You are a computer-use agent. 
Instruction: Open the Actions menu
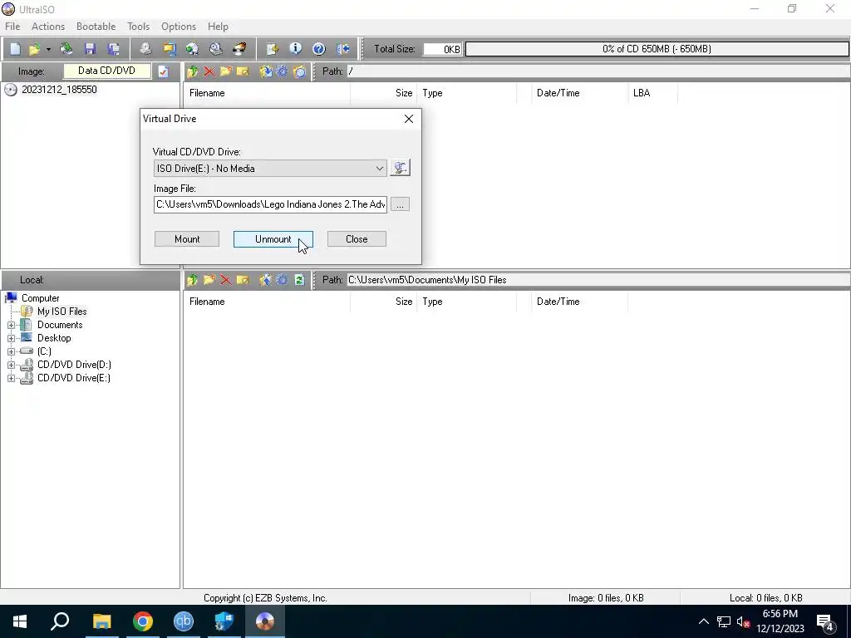click(x=47, y=27)
